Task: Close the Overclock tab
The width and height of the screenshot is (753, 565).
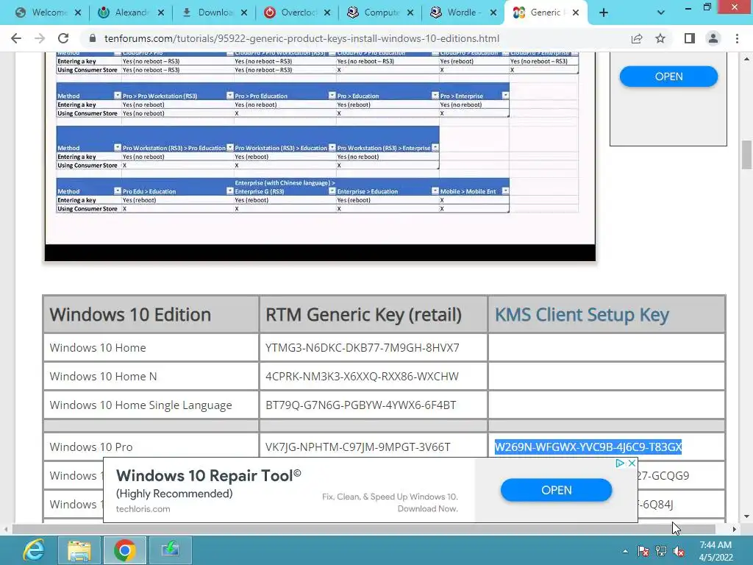Action: [327, 13]
